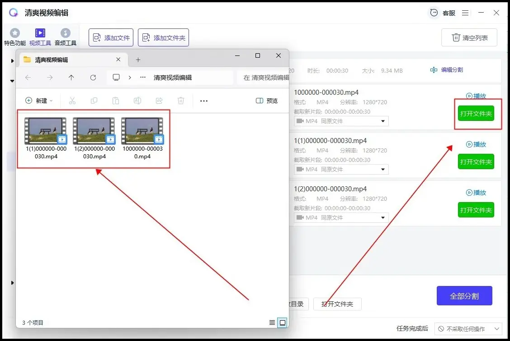Image resolution: width=510 pixels, height=341 pixels.
Task: Open folder for 1(1)000000-000030.mp4
Action: [476, 161]
